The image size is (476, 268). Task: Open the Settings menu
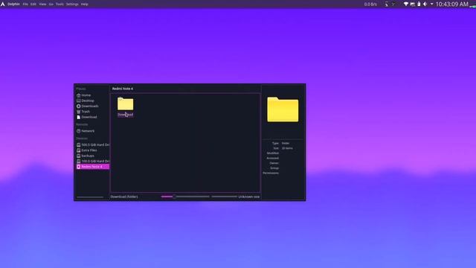click(x=72, y=4)
